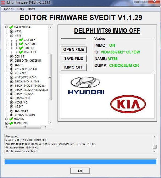
Task: Collapse the KIA HYUNDAI tree node
Action: [7, 27]
